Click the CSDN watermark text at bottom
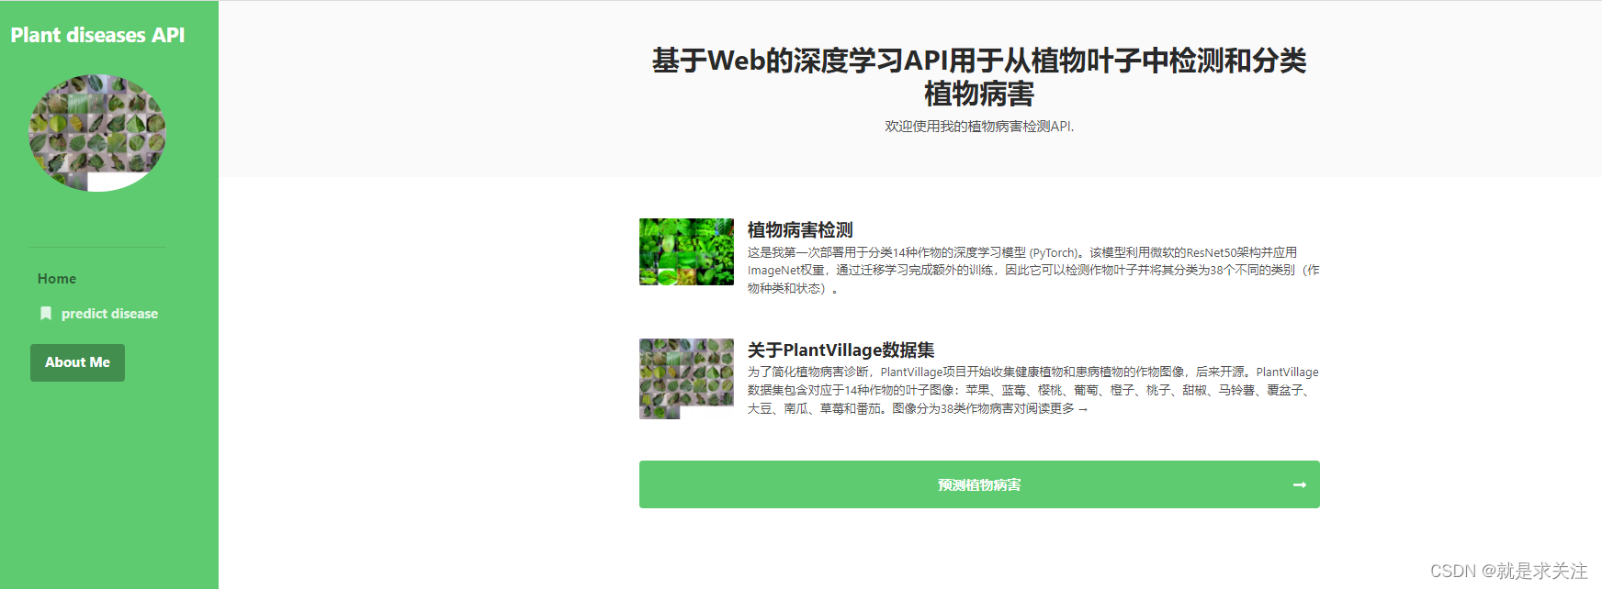The width and height of the screenshot is (1602, 589). [1508, 571]
